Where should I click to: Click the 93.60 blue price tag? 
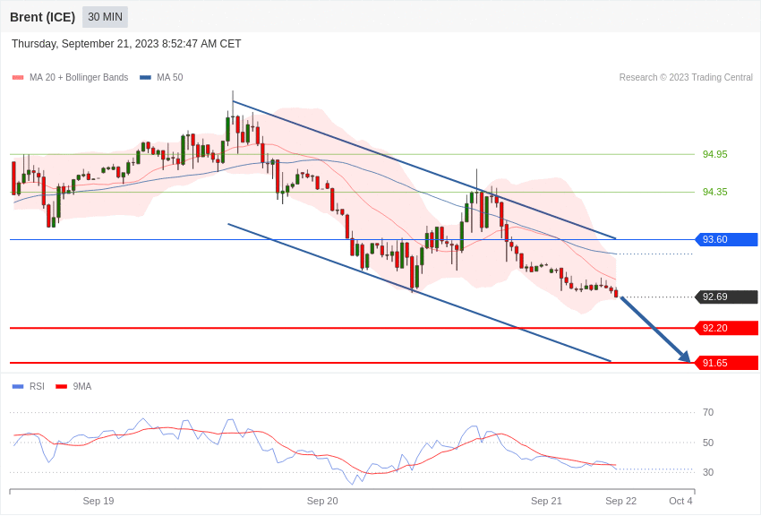point(726,239)
